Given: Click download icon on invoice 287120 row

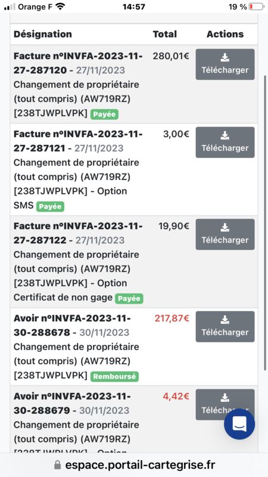Looking at the screenshot, I should 225,57.
